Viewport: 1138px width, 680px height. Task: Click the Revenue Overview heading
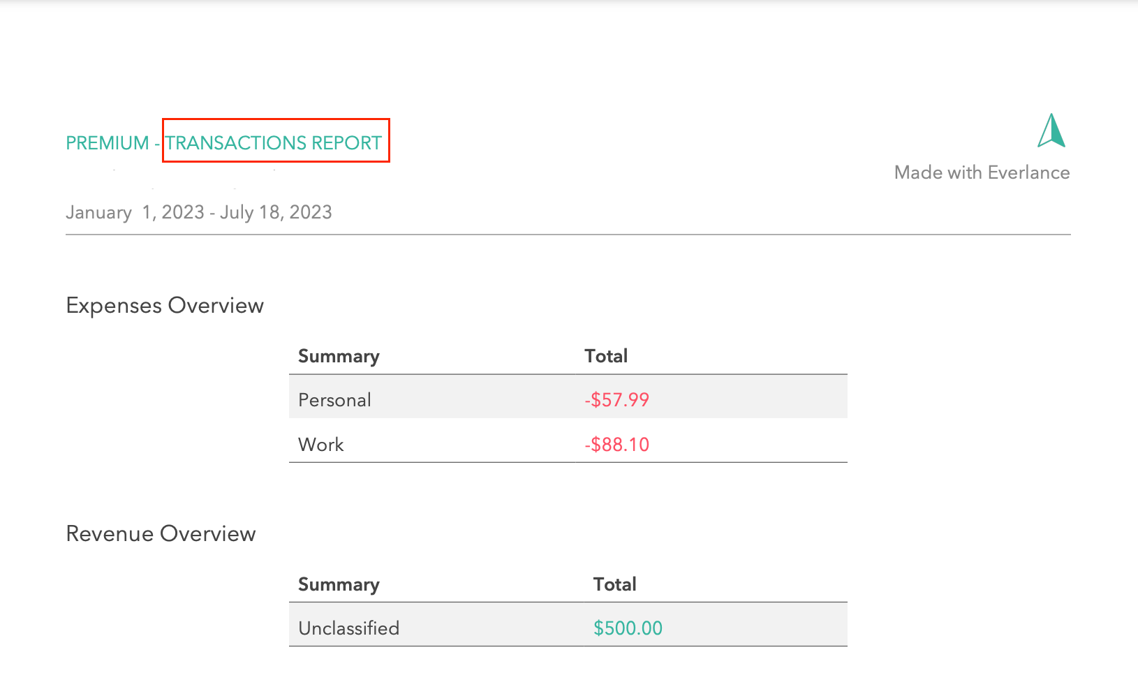[161, 533]
